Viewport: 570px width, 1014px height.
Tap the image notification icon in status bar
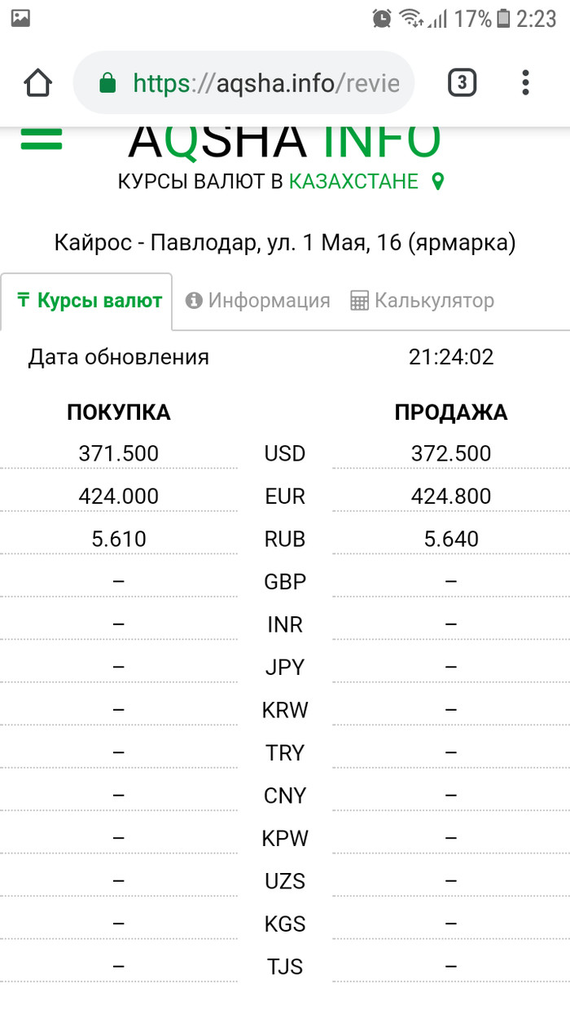[20, 18]
